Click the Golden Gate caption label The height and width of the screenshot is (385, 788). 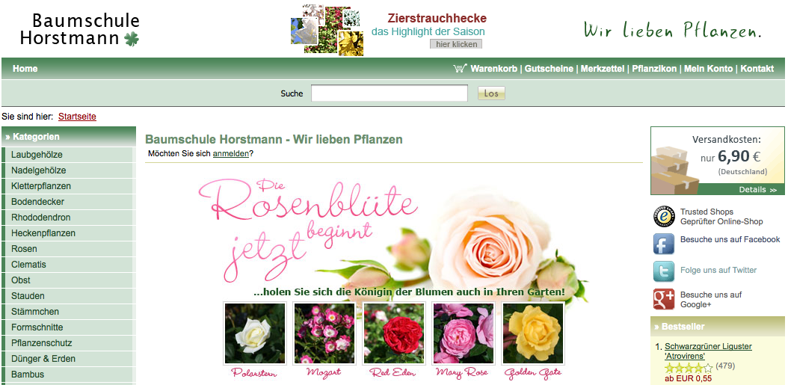click(x=533, y=373)
